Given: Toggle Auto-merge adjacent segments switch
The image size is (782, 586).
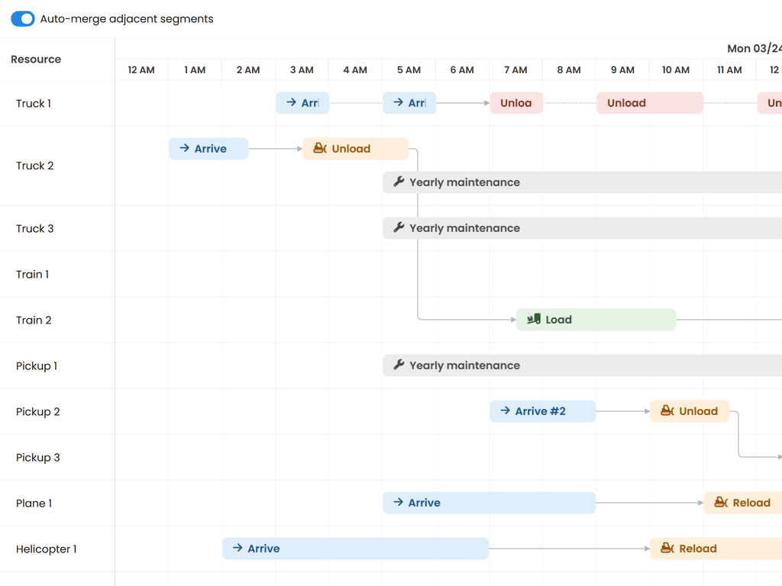Looking at the screenshot, I should point(23,19).
